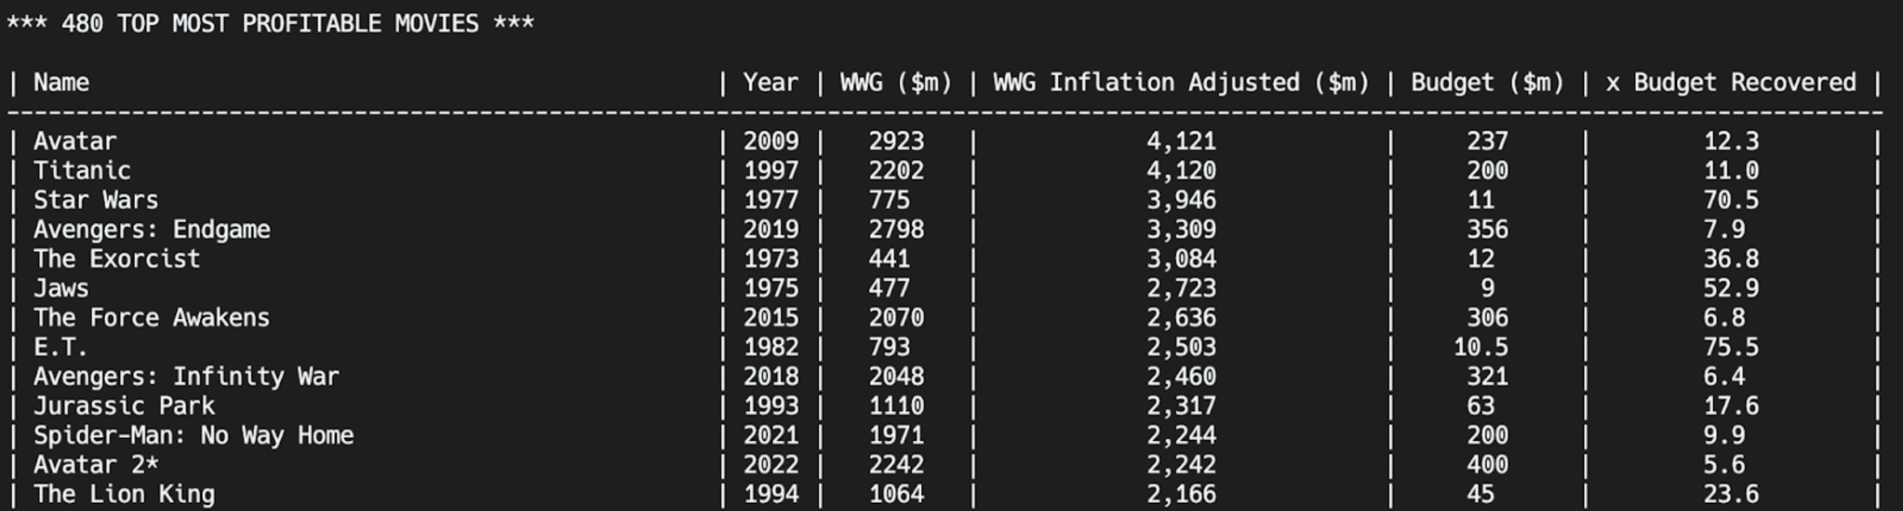Screen dimensions: 1903x511
Task: Click the 'Jurassic Park' movie name
Action: click(124, 406)
